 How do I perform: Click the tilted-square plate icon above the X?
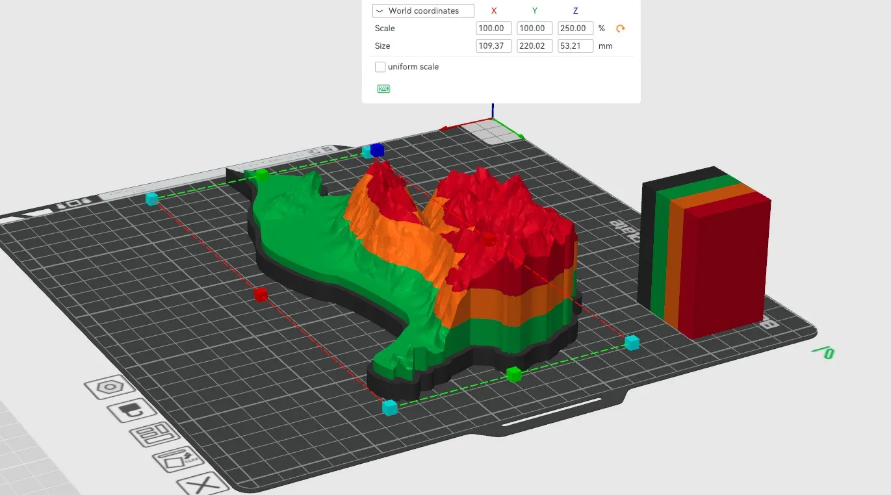tap(178, 459)
